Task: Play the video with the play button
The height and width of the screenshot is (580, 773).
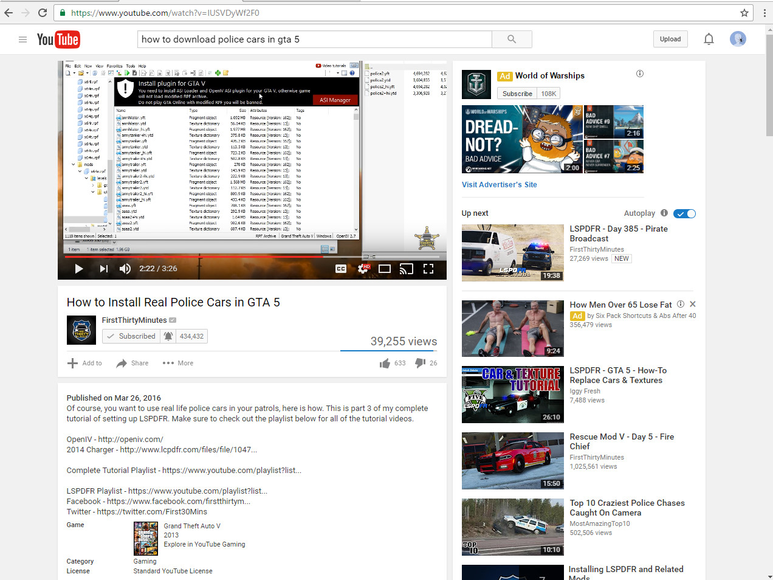Action: 79,269
